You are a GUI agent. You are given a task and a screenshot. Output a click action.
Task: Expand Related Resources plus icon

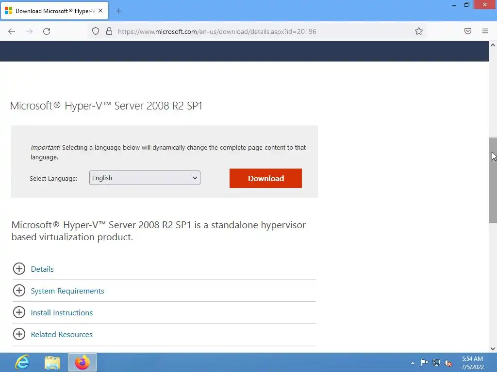[19, 334]
